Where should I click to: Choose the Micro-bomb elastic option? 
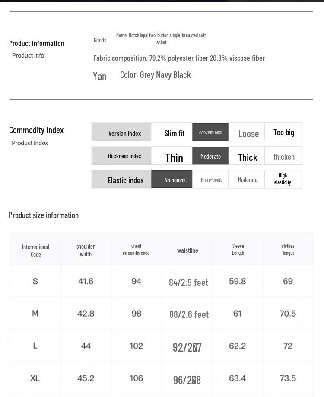[x=210, y=179]
